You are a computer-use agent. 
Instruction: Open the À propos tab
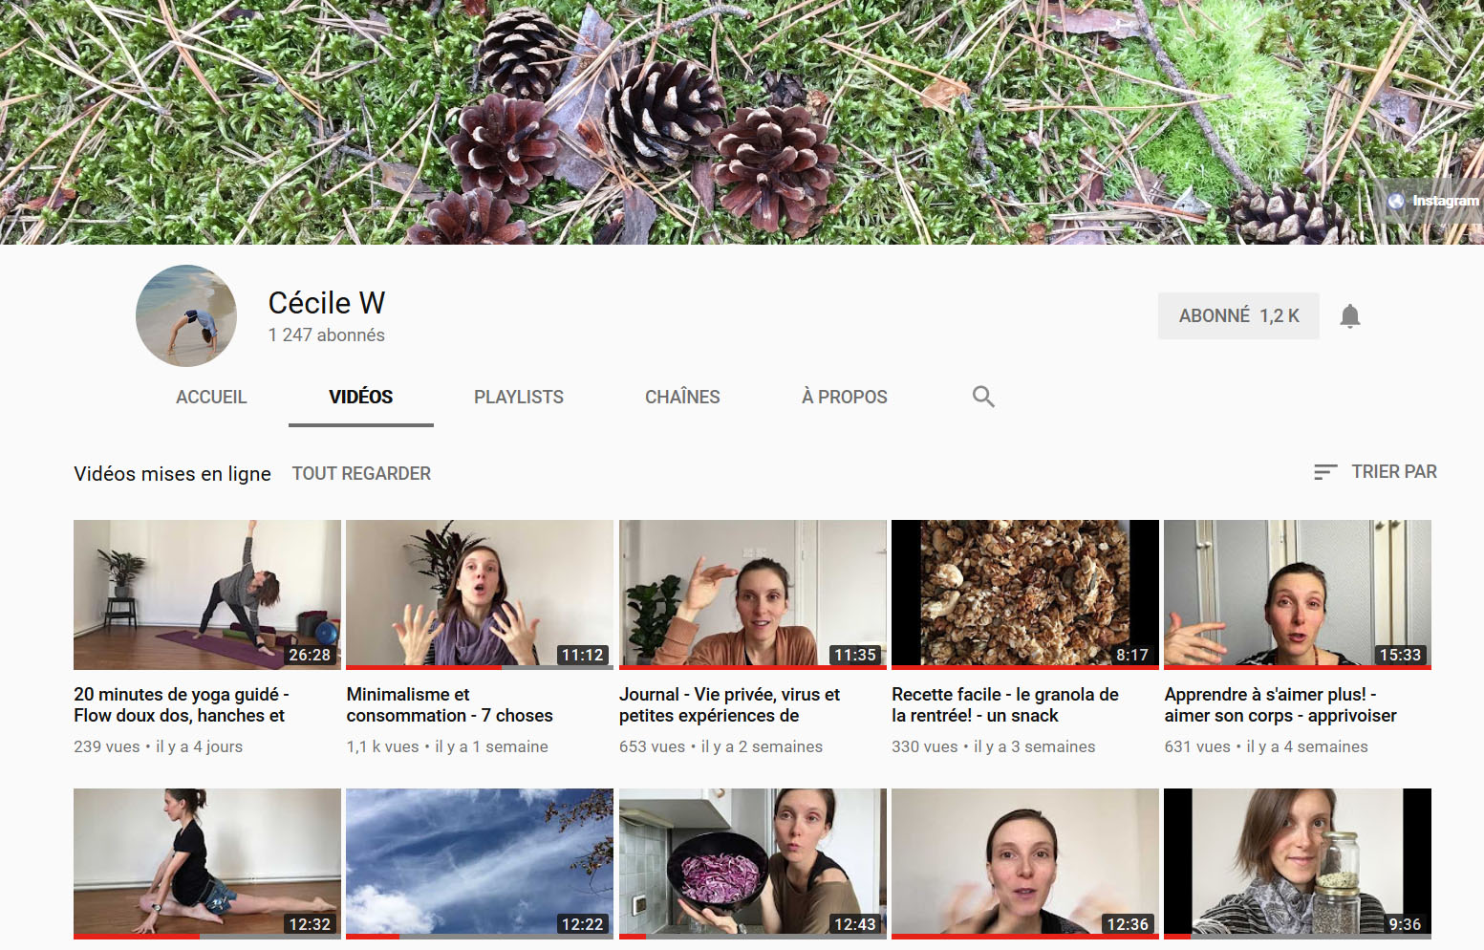pyautogui.click(x=845, y=397)
